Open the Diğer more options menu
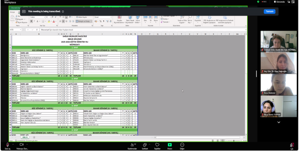This screenshot has height=151, width=299. 182,146
